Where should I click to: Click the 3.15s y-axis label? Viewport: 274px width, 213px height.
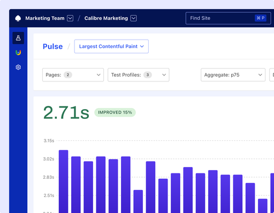[x=49, y=141]
